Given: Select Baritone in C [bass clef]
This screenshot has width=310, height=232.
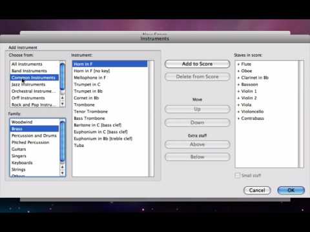Looking at the screenshot, I should tap(110, 125).
